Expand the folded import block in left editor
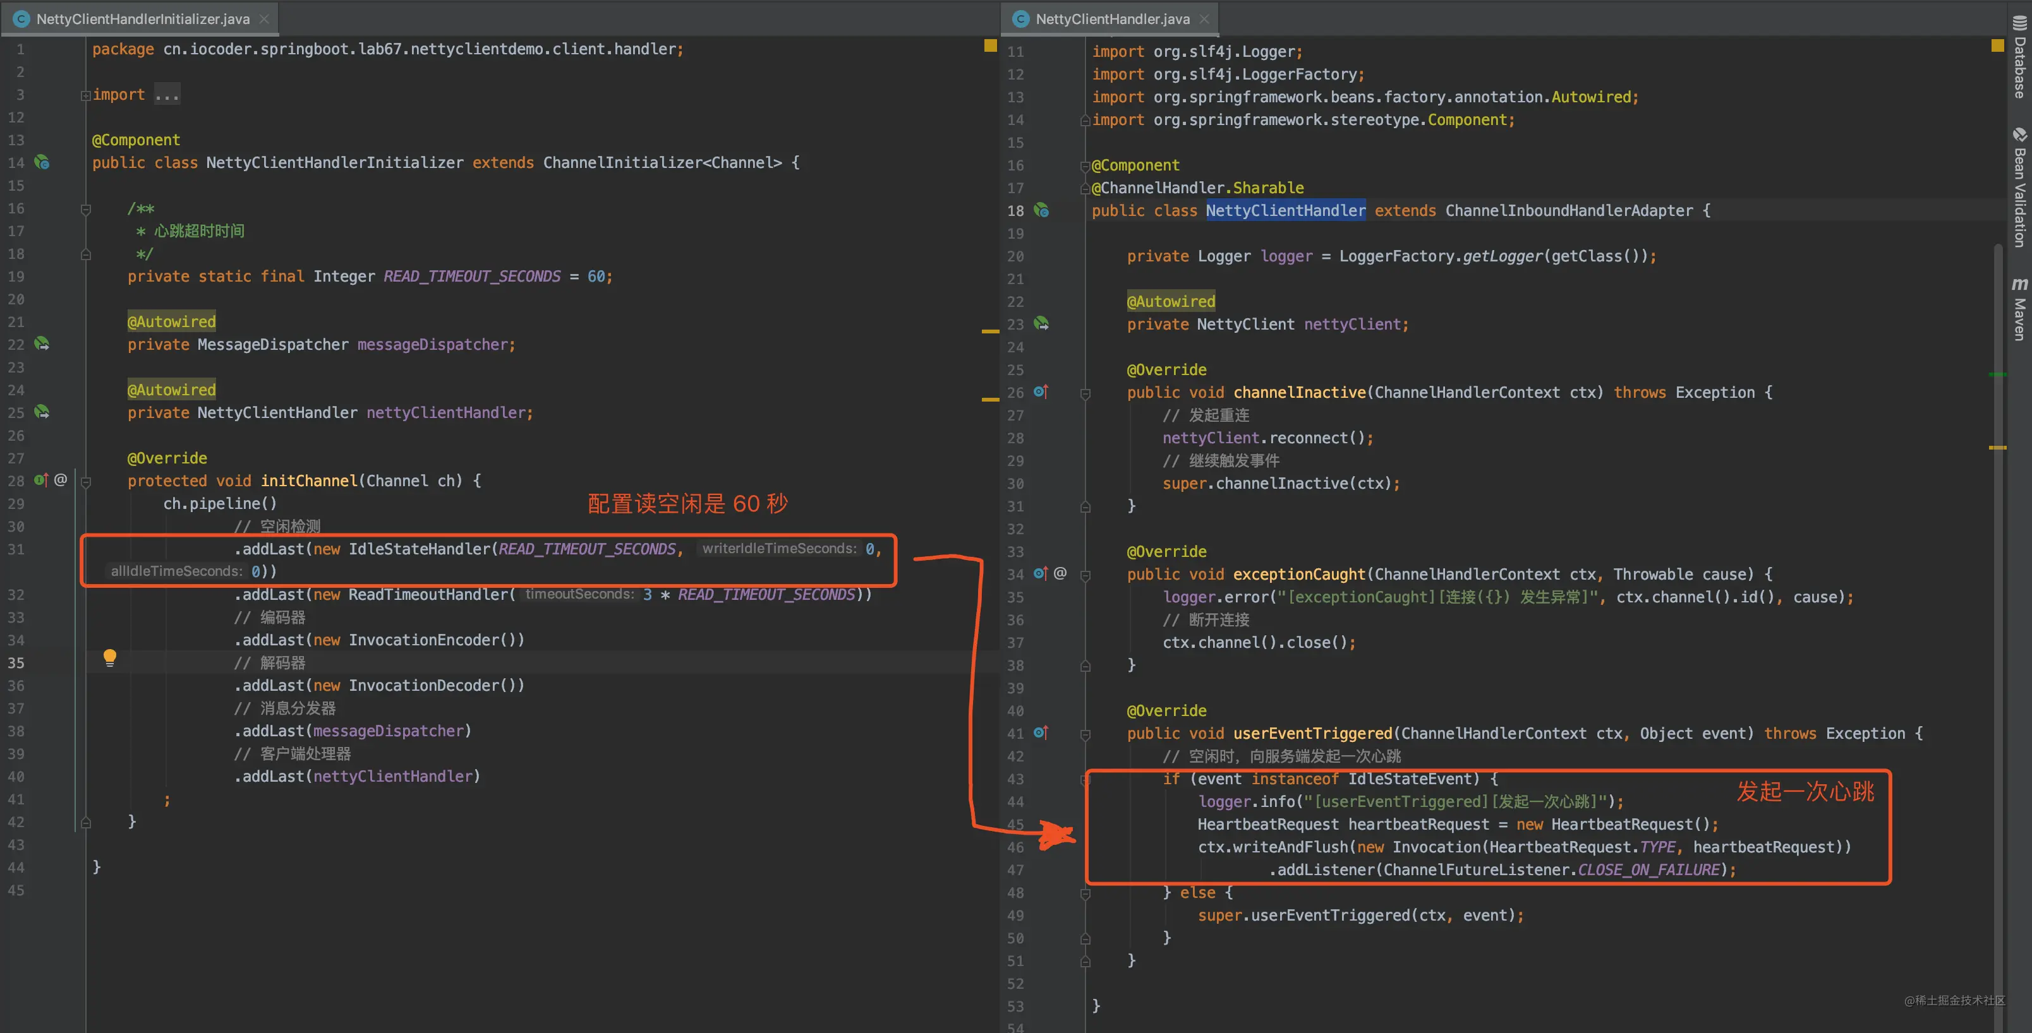 [85, 95]
